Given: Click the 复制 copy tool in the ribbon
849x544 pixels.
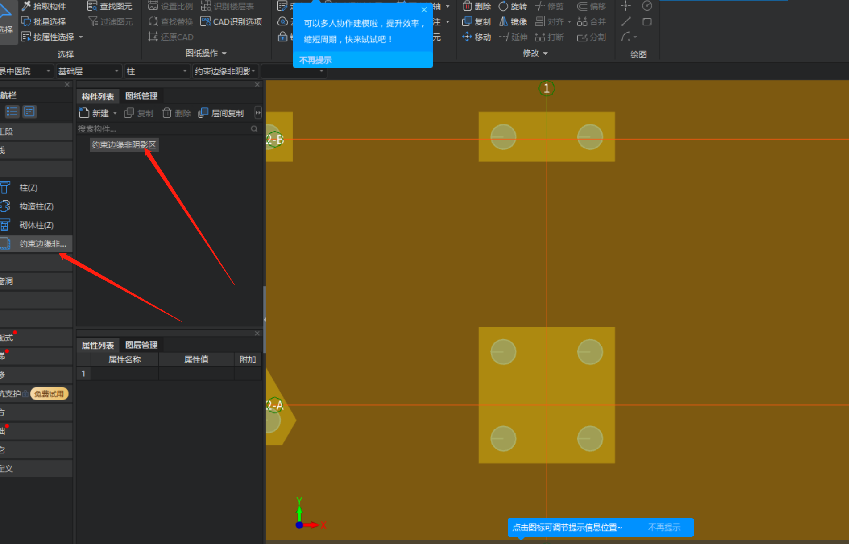Looking at the screenshot, I should pos(476,21).
